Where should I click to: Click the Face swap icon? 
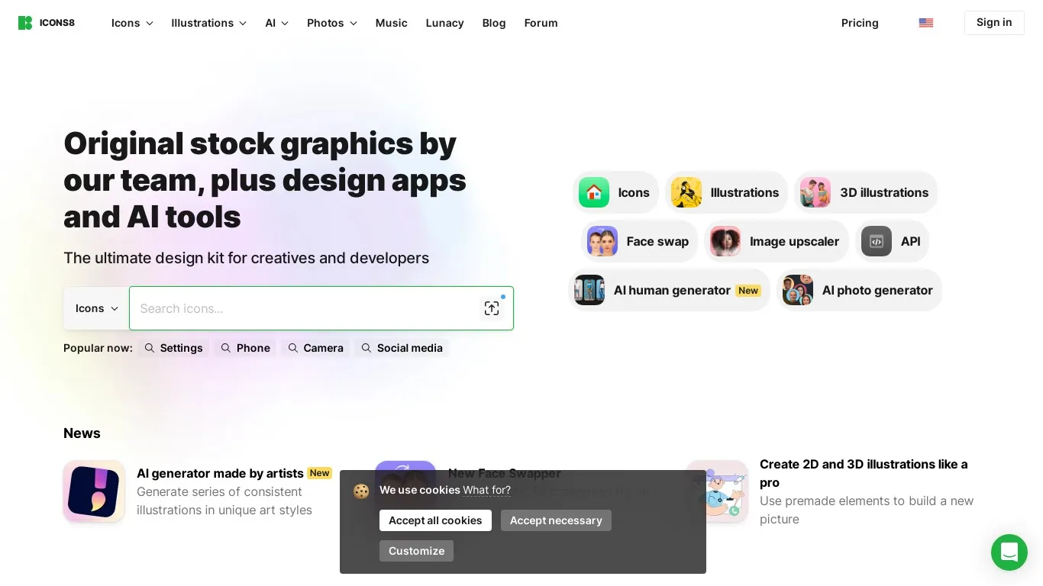click(602, 241)
